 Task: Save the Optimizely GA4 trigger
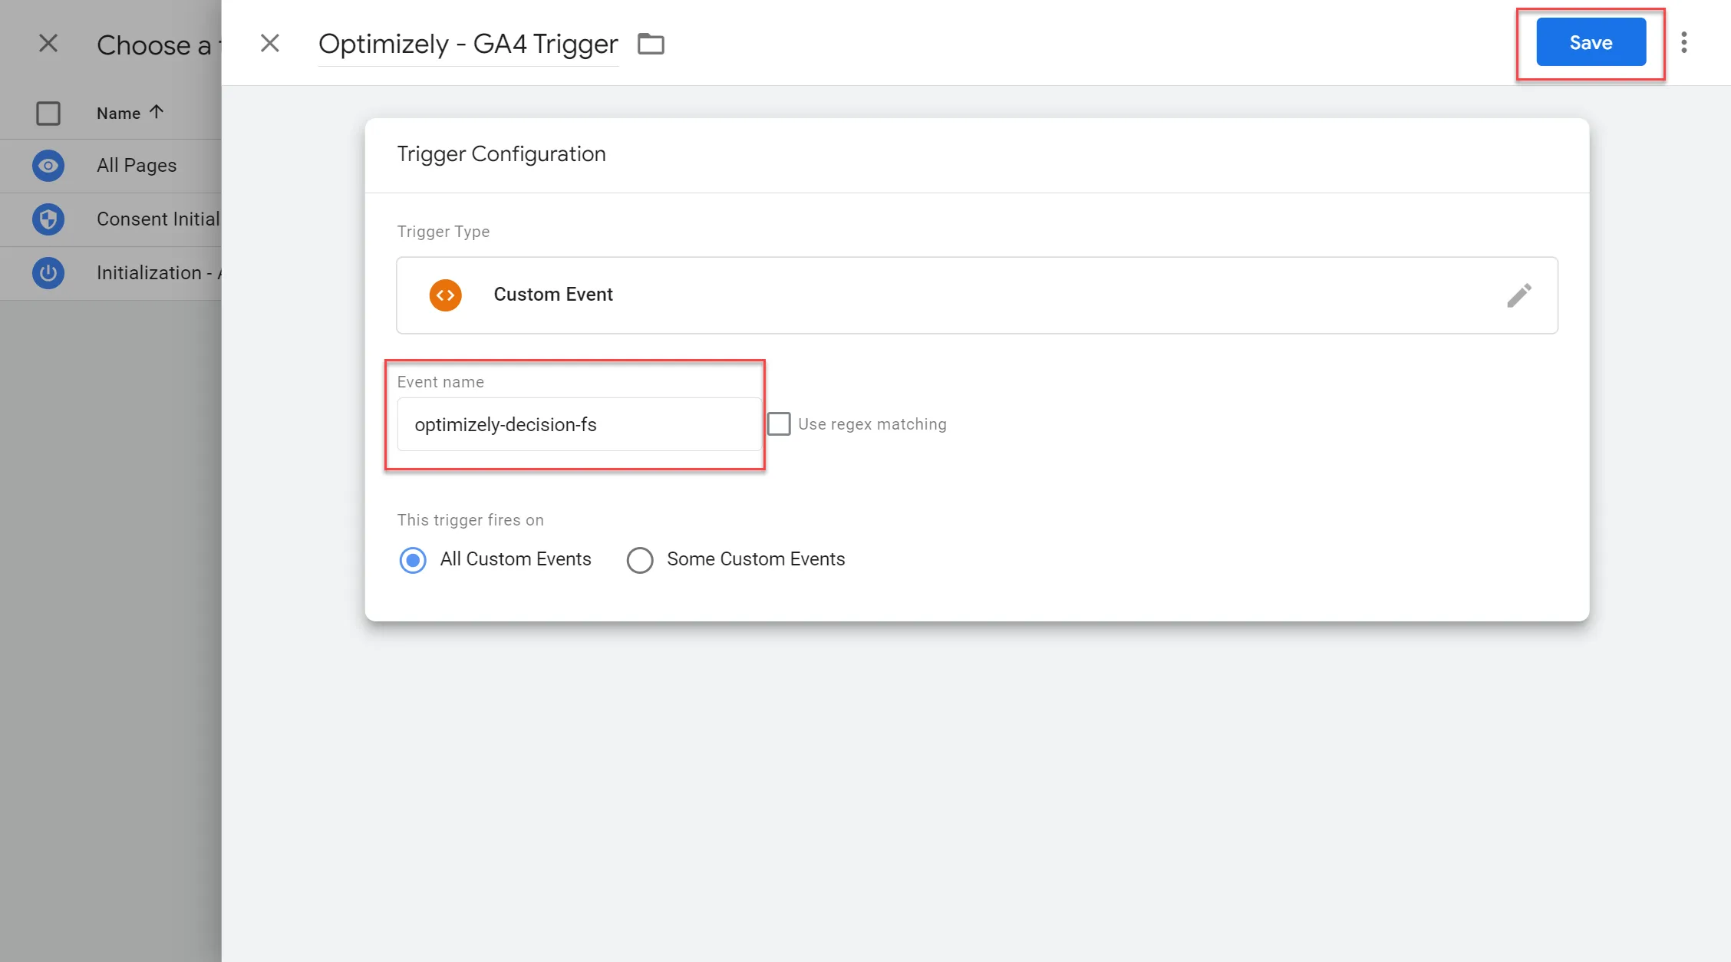pos(1591,43)
